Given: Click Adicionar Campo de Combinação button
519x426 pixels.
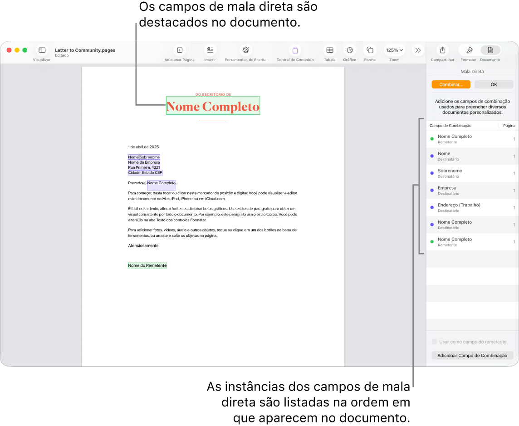Looking at the screenshot, I should coord(472,356).
